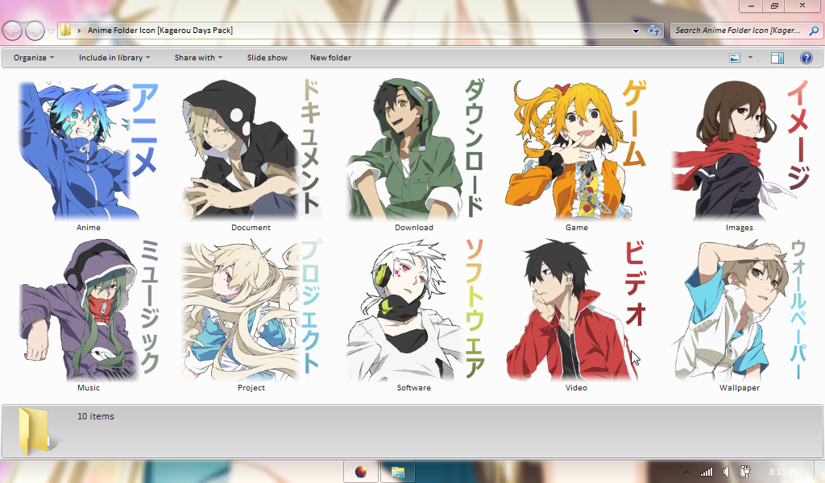Select the Music folder icon
The image size is (825, 483).
(x=89, y=310)
